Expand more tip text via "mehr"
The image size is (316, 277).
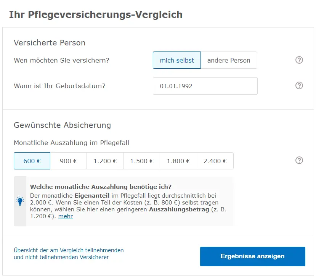tap(65, 216)
